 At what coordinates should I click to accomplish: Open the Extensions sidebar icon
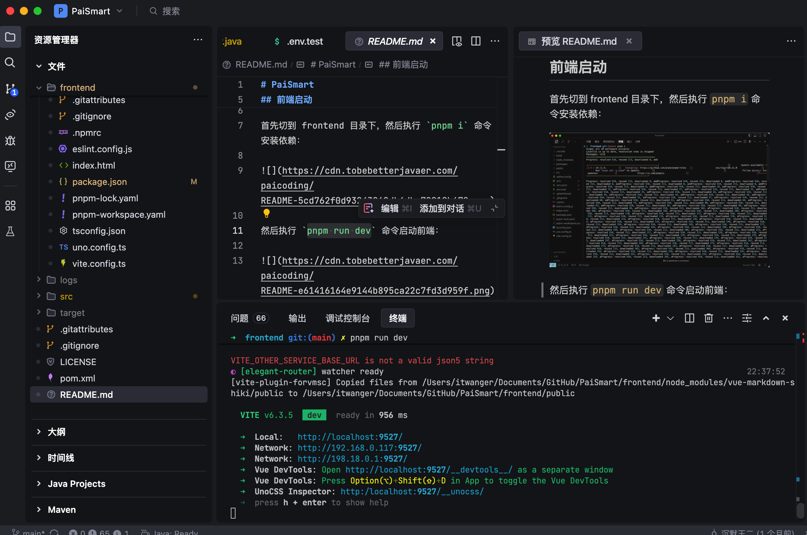10,205
